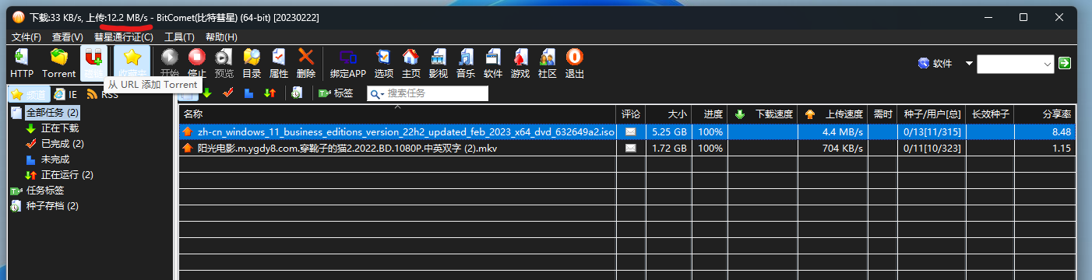The height and width of the screenshot is (280, 1092).
Task: Open the empty combo box at top right
Action: click(1016, 64)
